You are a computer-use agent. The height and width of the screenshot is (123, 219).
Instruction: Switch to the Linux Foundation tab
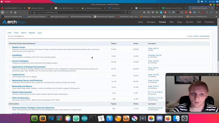pos(147,8)
